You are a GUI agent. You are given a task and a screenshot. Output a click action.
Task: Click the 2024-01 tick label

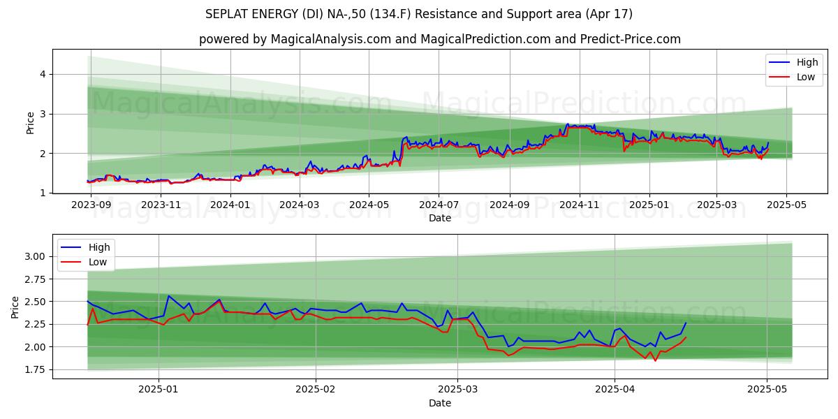(x=230, y=205)
